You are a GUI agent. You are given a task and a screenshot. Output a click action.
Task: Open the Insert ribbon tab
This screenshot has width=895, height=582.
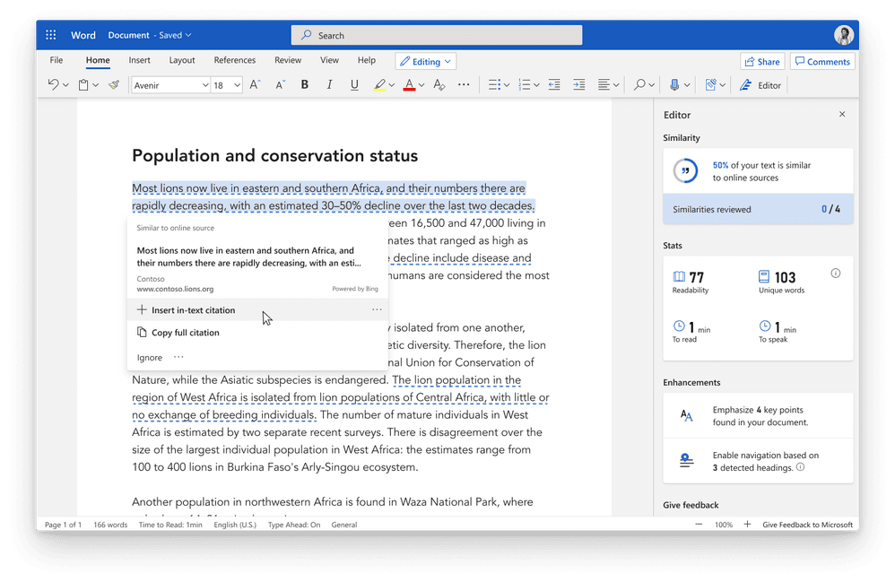(139, 60)
